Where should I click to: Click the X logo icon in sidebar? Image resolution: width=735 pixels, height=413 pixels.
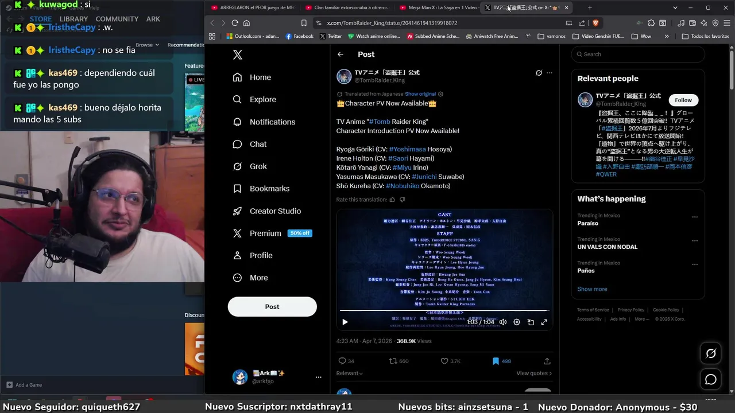coord(238,54)
